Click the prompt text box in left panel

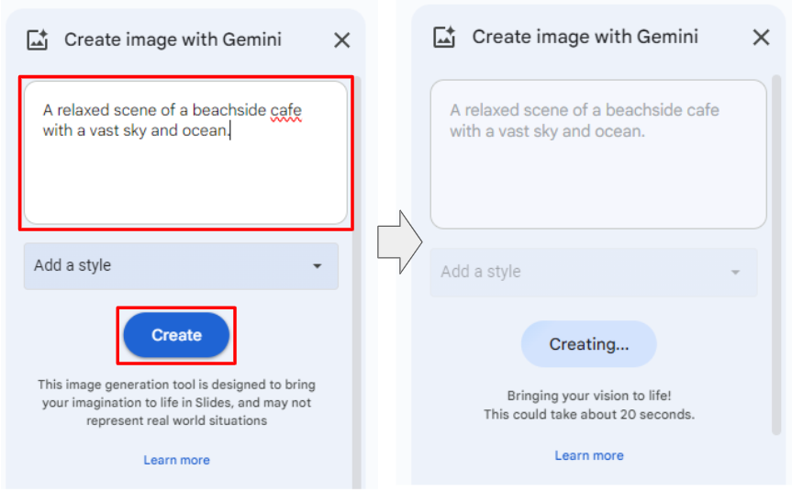[186, 152]
